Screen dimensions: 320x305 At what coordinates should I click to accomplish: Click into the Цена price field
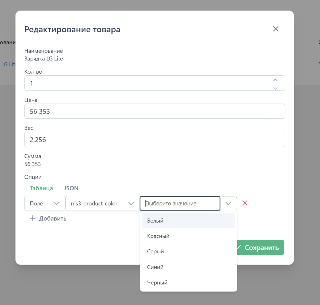coord(154,111)
